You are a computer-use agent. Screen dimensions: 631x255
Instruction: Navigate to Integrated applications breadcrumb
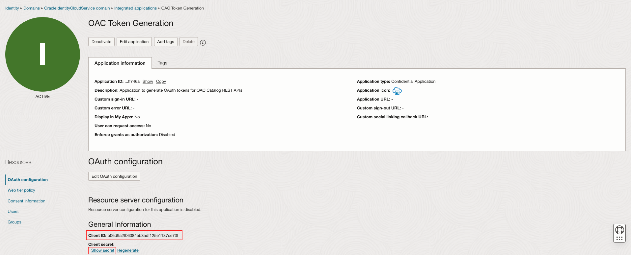135,8
